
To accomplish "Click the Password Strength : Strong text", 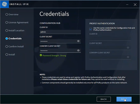I will (x=54, y=55).
